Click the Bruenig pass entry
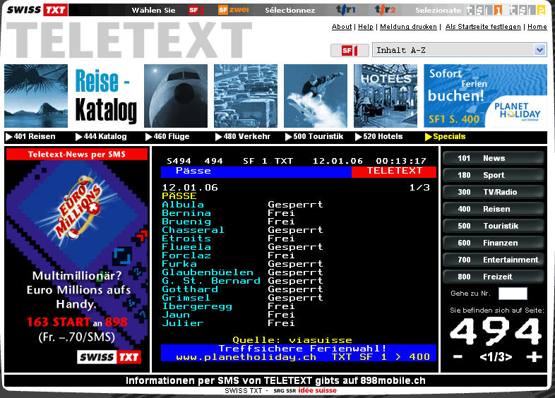The width and height of the screenshot is (555, 398). click(x=186, y=222)
